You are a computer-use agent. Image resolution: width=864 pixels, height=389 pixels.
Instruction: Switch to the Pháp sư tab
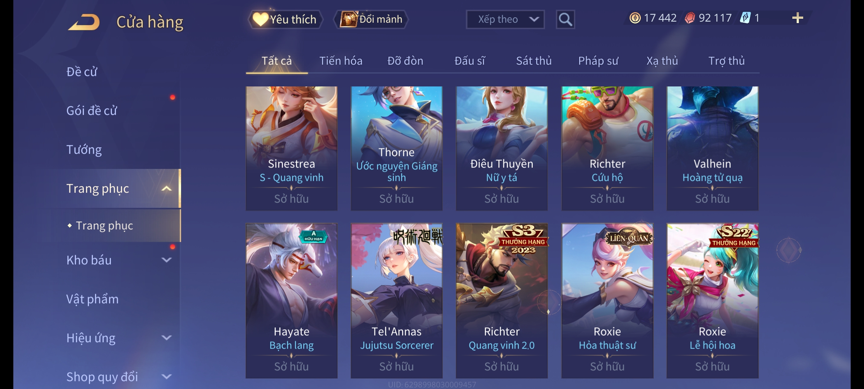point(598,61)
